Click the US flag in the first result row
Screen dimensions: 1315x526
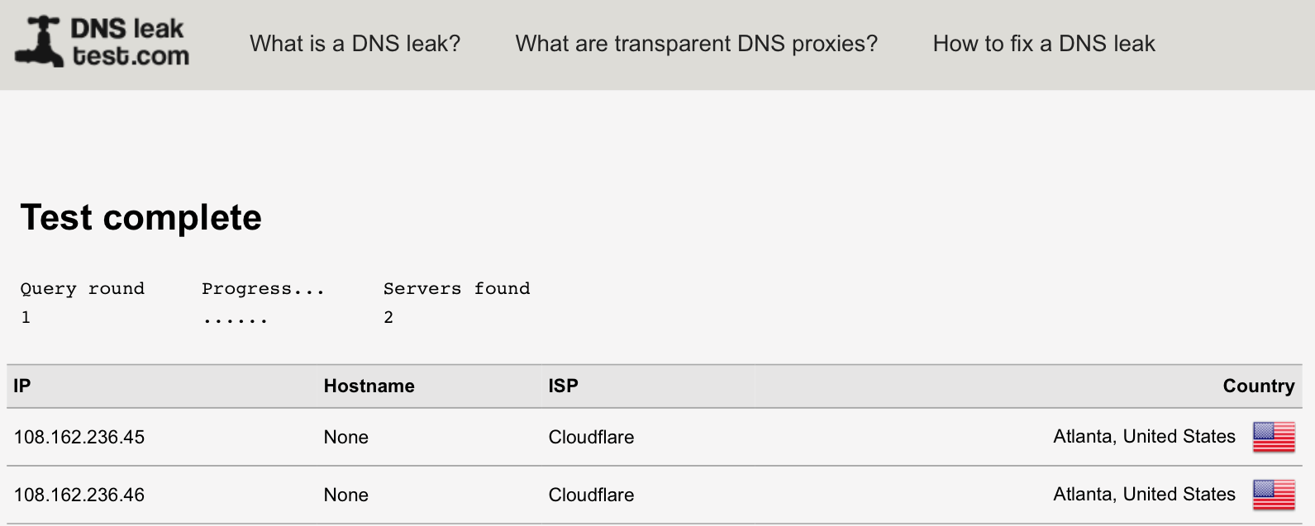1274,437
